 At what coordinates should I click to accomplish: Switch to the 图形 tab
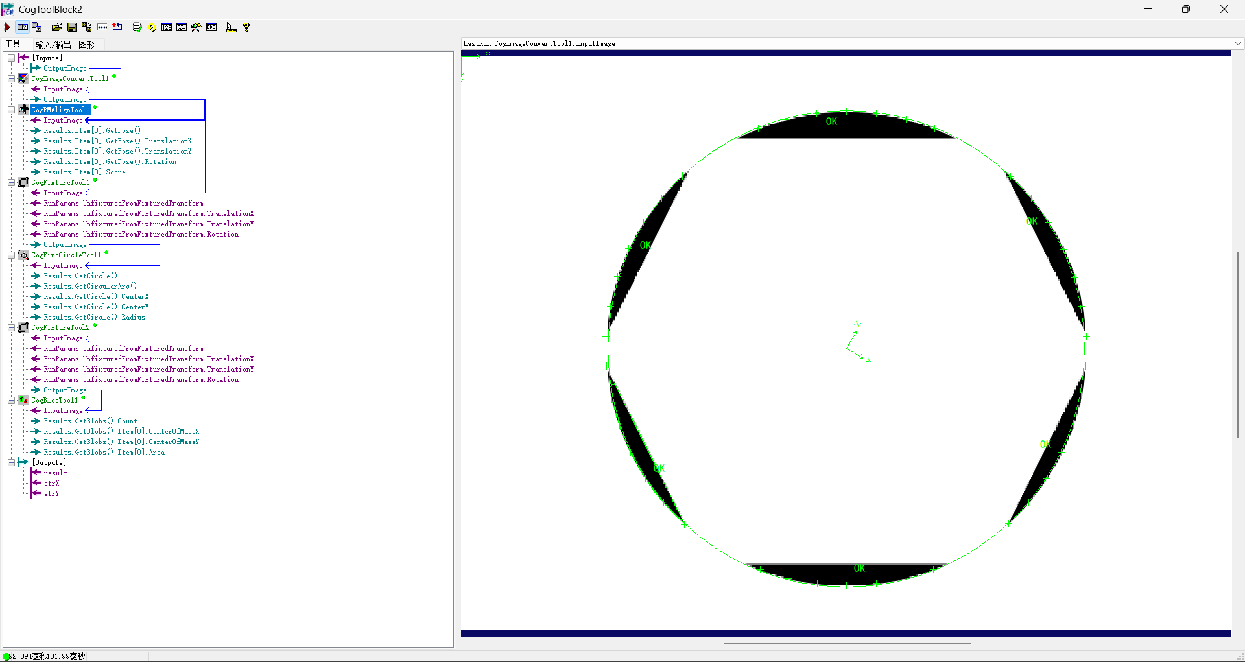tap(86, 45)
